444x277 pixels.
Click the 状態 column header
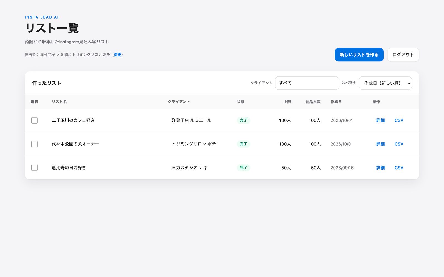point(240,102)
